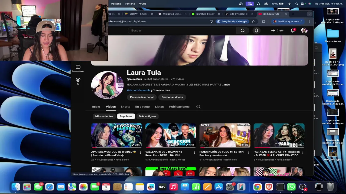Add first video to queue
Screen dimensions: 346x194
pyautogui.click(x=138, y=133)
